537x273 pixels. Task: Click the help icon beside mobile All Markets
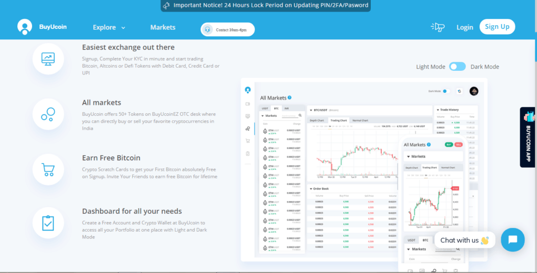point(429,145)
